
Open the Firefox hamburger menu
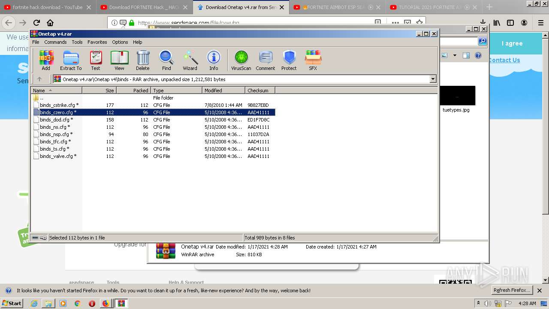point(541,23)
